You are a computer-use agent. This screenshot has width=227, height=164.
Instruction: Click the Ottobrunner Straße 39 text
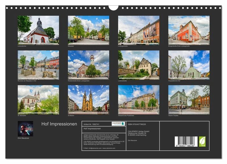[137, 133]
